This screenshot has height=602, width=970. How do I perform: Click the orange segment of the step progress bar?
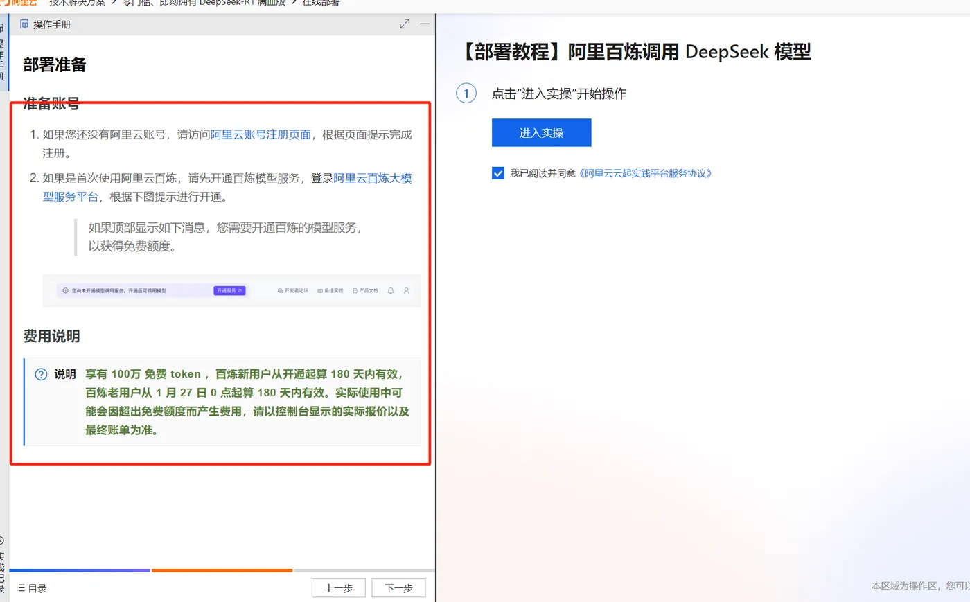pyautogui.click(x=222, y=570)
